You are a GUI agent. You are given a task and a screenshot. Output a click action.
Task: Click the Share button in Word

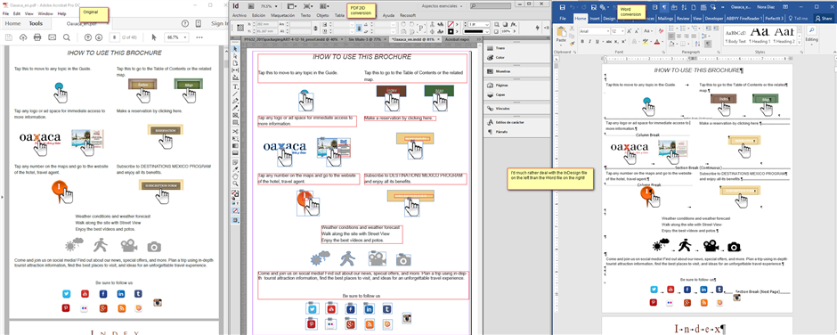coord(823,18)
